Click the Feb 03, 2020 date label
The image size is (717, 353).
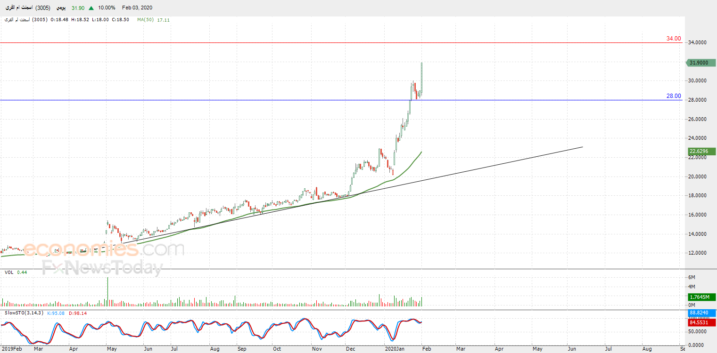pyautogui.click(x=137, y=8)
